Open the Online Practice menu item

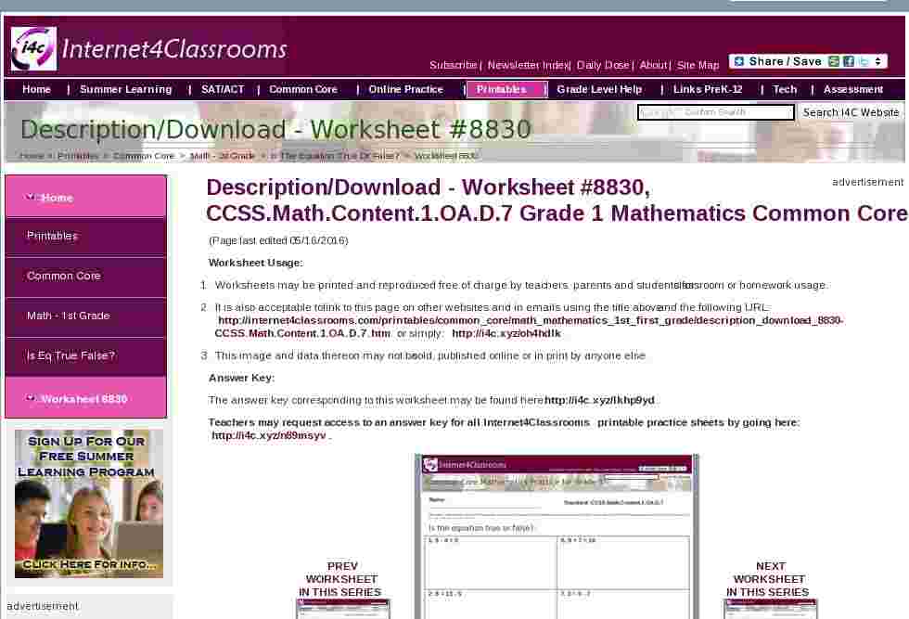point(406,89)
